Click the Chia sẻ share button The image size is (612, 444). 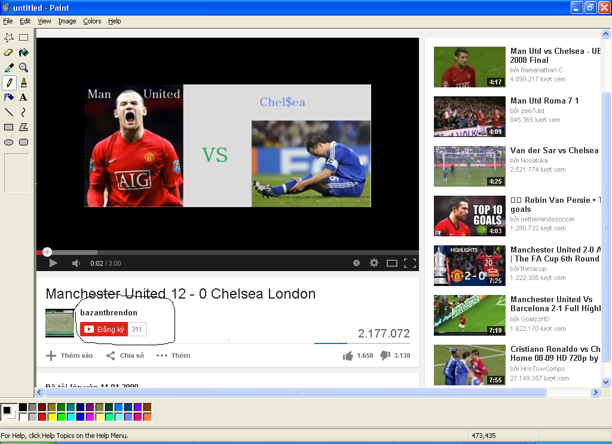click(x=126, y=355)
